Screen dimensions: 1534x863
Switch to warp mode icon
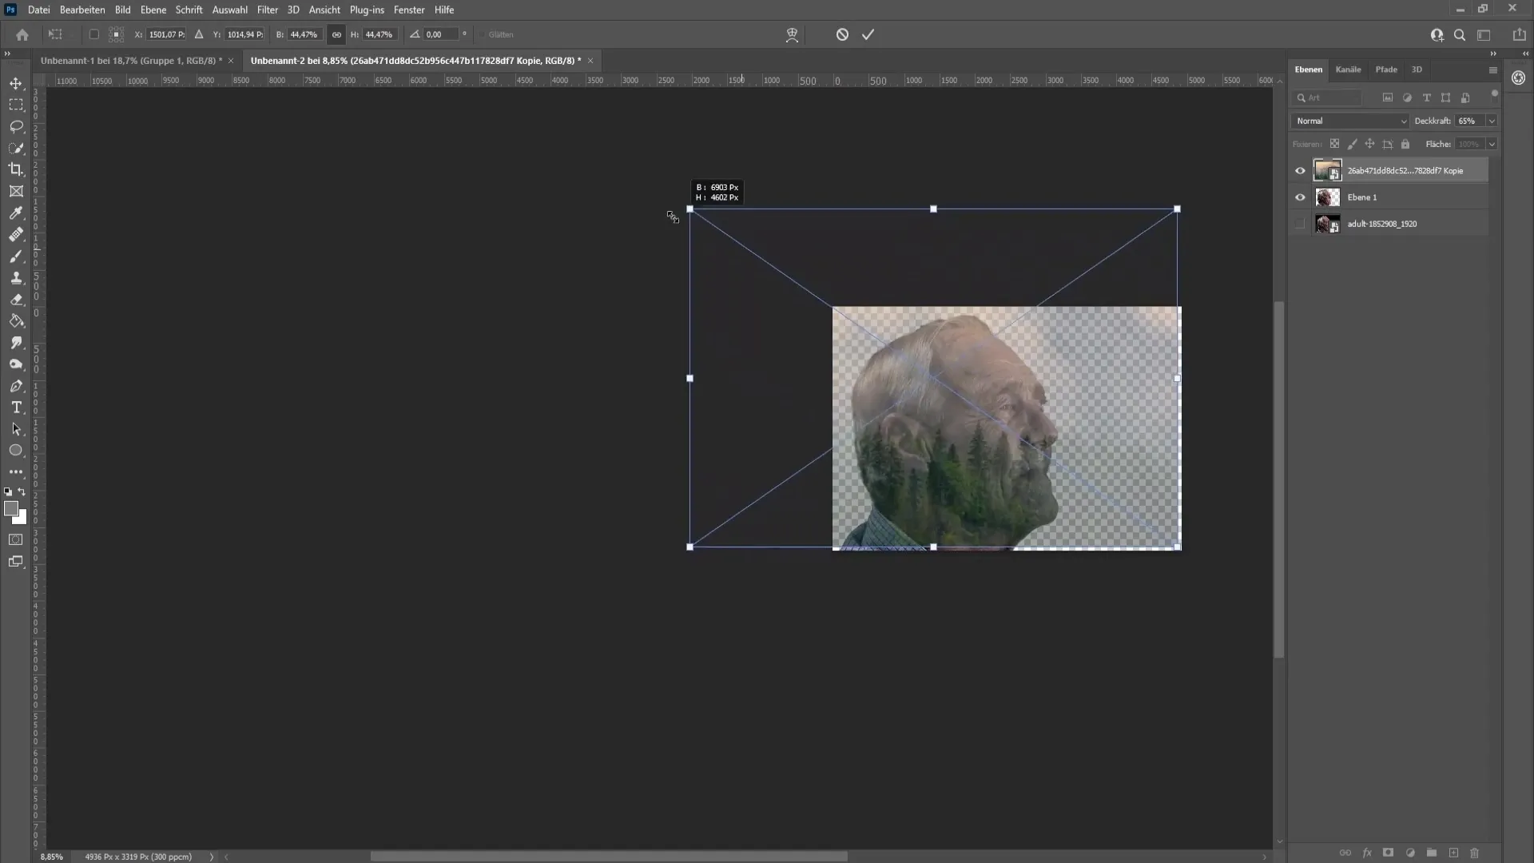[792, 34]
